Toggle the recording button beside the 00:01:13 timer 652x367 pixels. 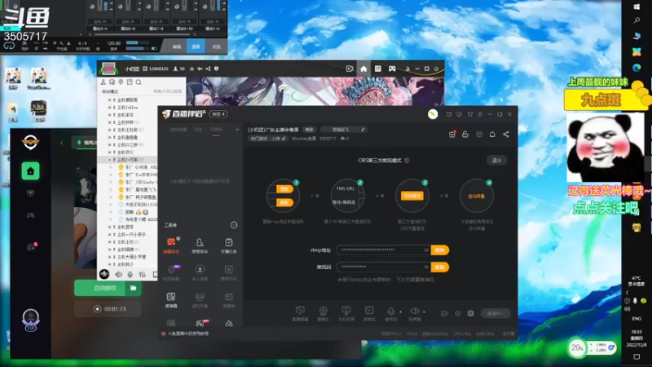[97, 309]
